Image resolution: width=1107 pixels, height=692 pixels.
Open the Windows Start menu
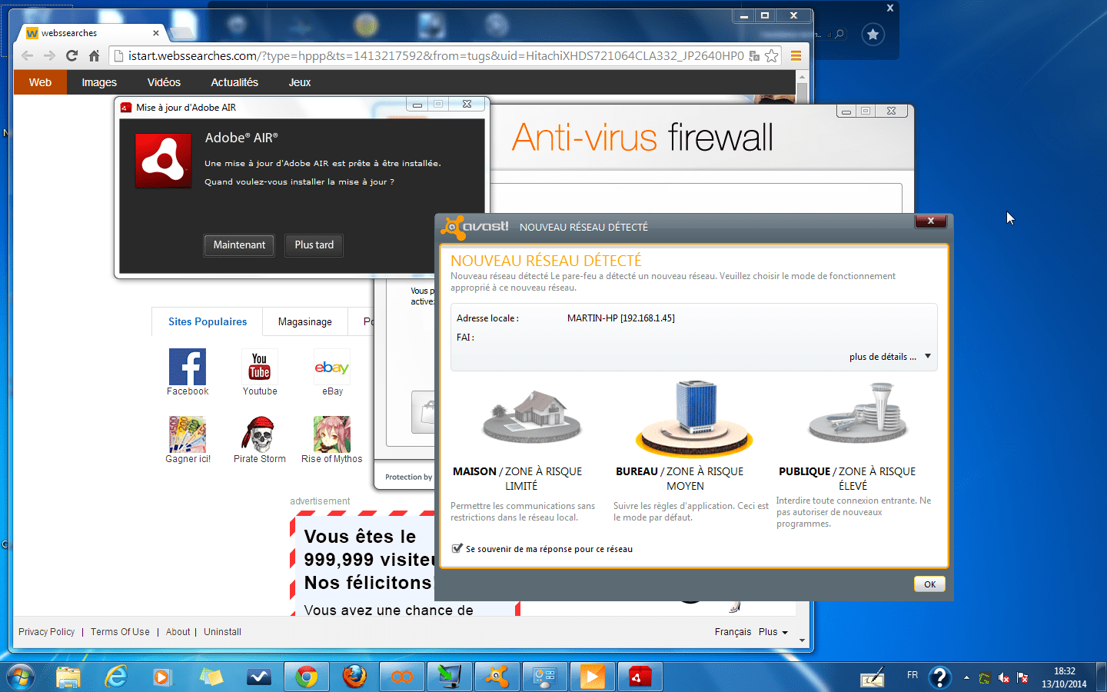coord(21,677)
